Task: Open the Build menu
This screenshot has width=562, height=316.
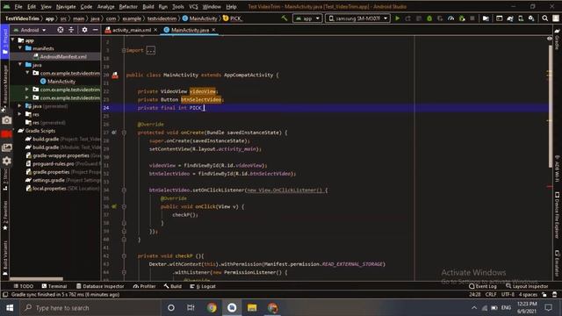Action: coord(148,6)
